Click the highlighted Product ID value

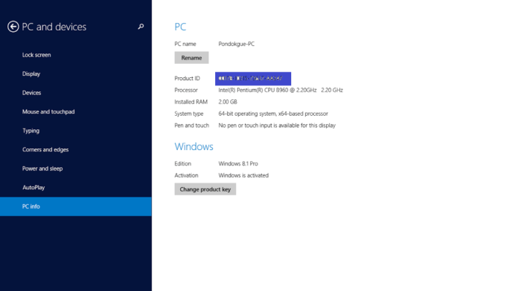click(x=253, y=79)
